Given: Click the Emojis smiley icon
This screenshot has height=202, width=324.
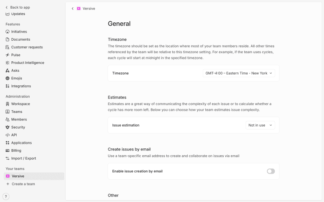Looking at the screenshot, I should (7, 78).
